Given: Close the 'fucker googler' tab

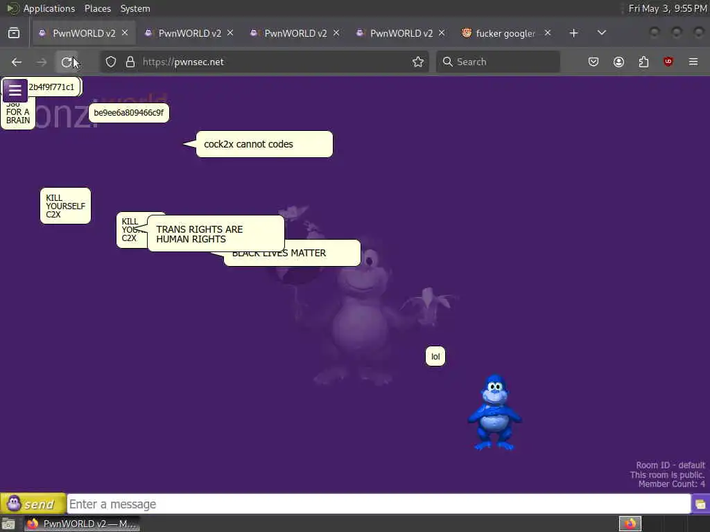Looking at the screenshot, I should 548,33.
